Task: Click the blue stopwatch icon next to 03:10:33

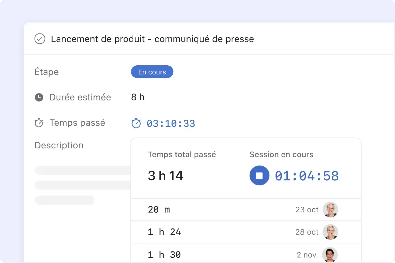Action: tap(136, 123)
